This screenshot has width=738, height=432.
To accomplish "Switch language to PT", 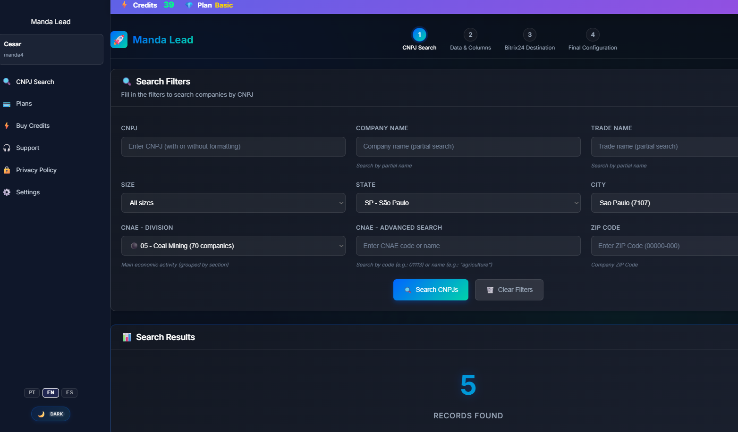I will pos(32,393).
